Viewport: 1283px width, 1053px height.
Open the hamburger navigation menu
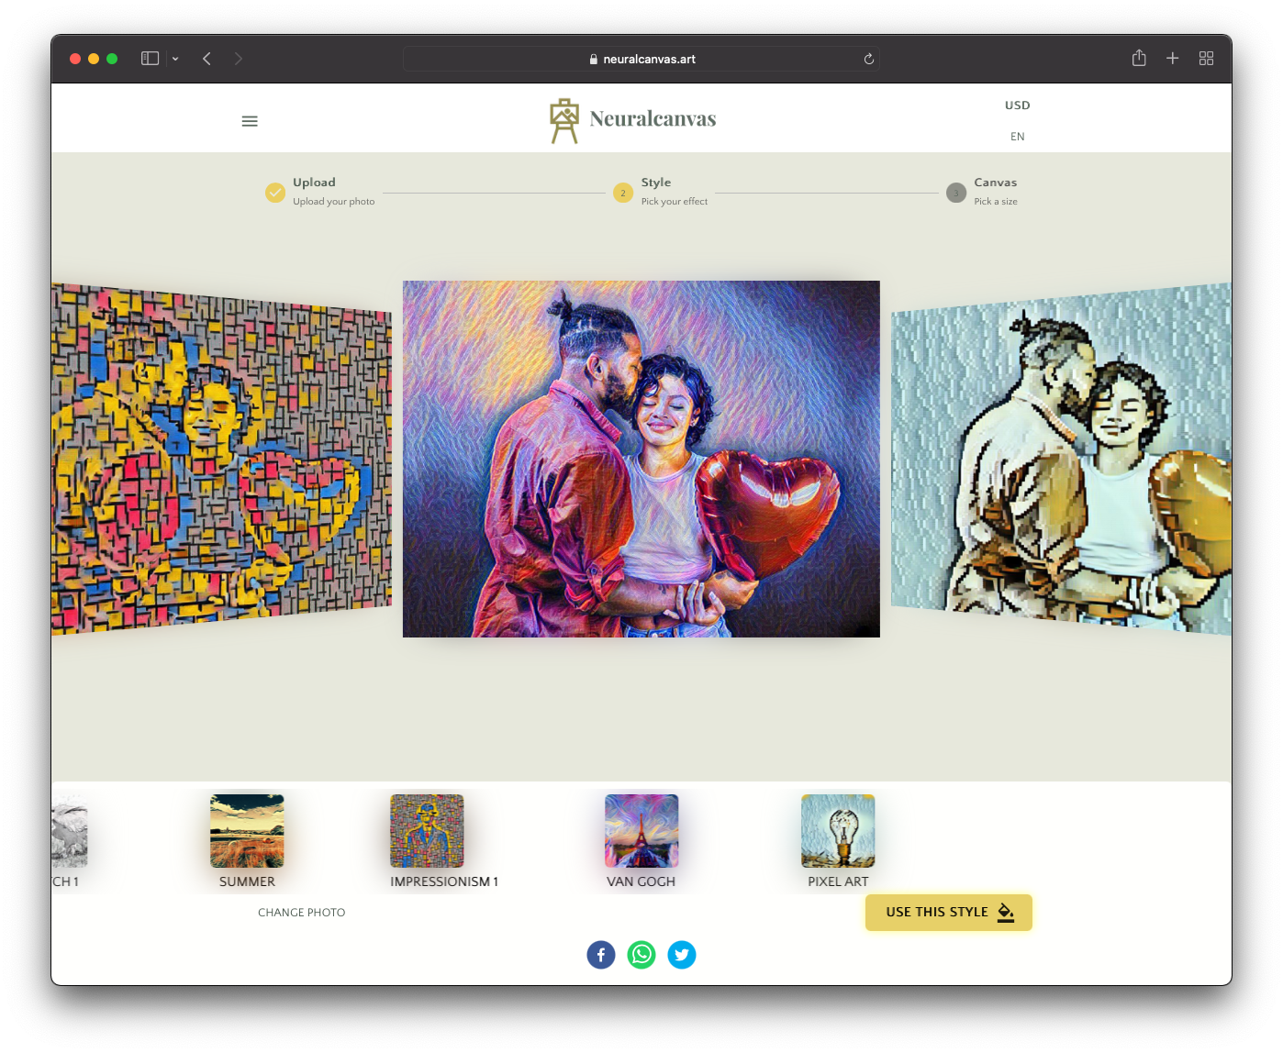click(x=249, y=120)
